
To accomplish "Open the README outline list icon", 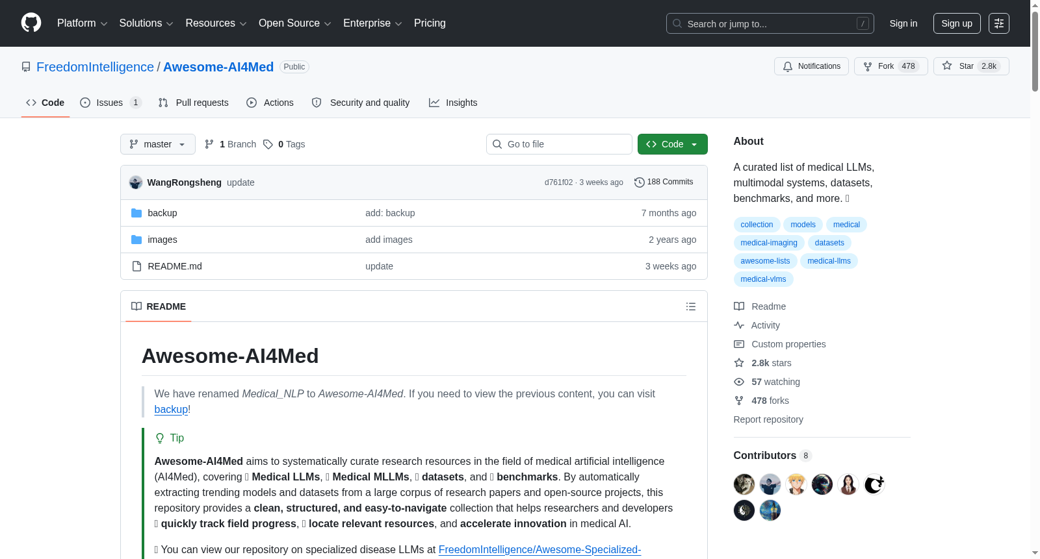I will pos(691,306).
